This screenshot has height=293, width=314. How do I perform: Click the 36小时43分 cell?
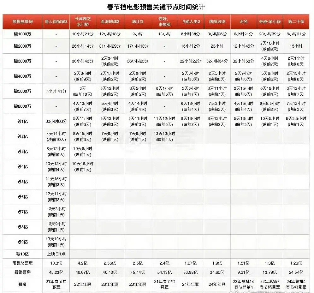click(83, 61)
